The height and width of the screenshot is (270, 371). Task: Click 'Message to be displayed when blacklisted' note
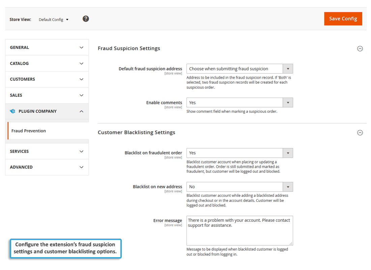click(237, 252)
